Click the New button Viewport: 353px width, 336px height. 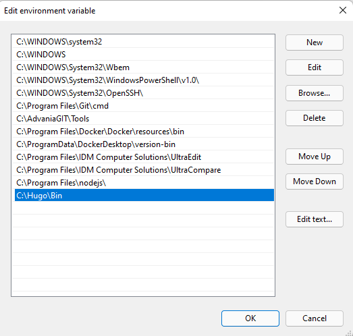(x=315, y=43)
